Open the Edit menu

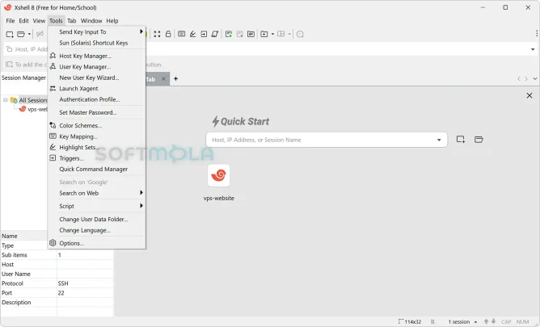pyautogui.click(x=23, y=21)
